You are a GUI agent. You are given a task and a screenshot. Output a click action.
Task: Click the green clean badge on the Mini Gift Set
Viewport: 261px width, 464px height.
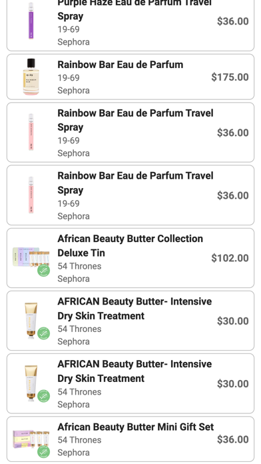tap(43, 451)
